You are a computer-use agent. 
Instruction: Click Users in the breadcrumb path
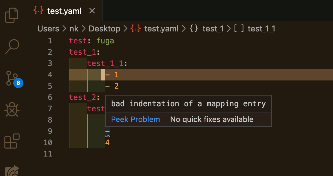coord(48,29)
